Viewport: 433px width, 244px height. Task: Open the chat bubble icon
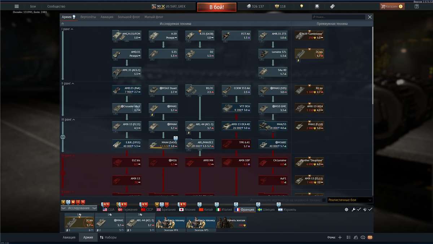[363, 237]
